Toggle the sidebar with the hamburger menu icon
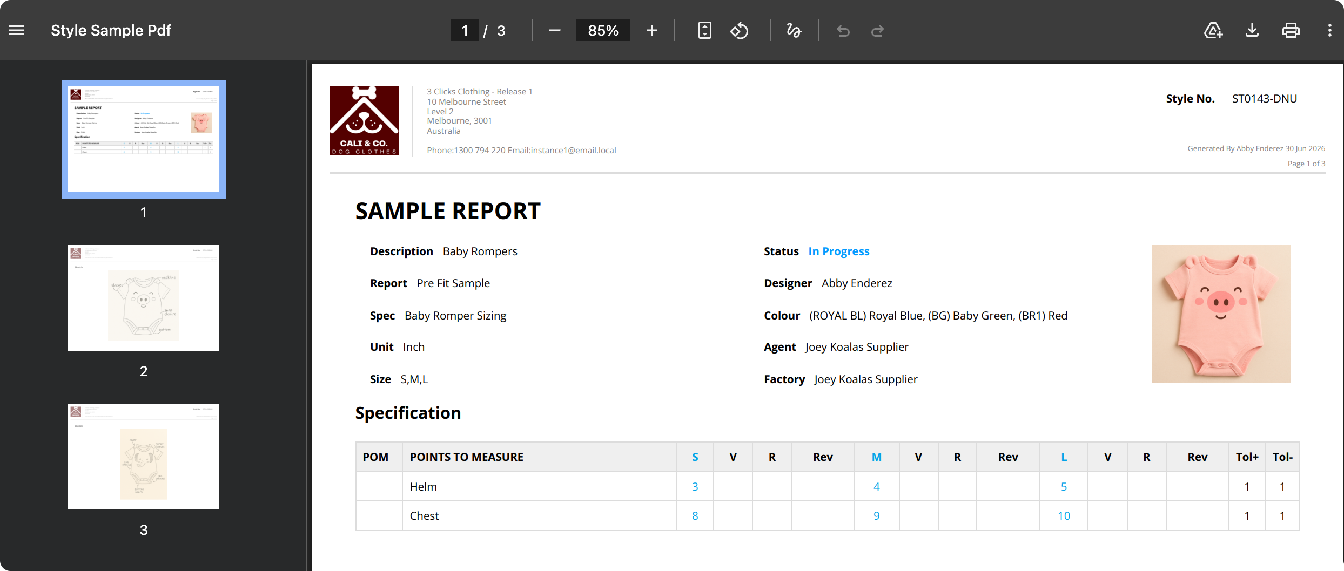 16,31
